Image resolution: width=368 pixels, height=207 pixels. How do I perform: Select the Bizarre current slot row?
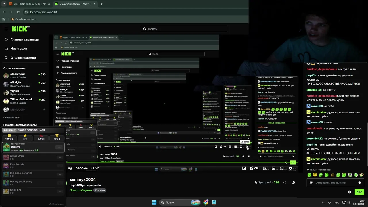33,147
